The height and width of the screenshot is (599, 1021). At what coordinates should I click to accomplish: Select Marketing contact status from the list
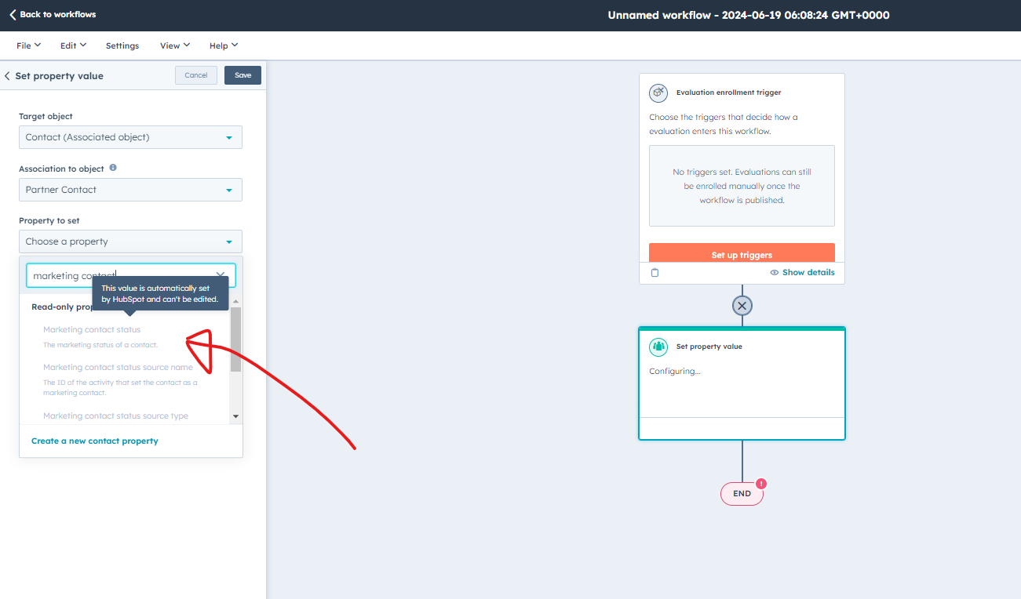click(x=92, y=329)
